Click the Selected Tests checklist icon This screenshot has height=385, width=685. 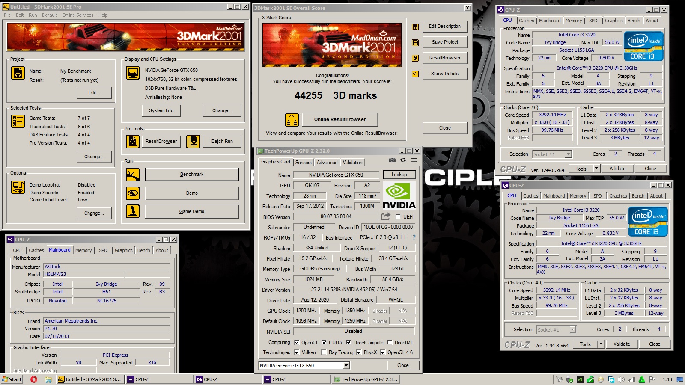click(x=18, y=121)
